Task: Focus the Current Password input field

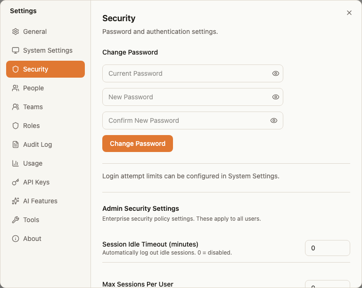Action: (x=193, y=73)
